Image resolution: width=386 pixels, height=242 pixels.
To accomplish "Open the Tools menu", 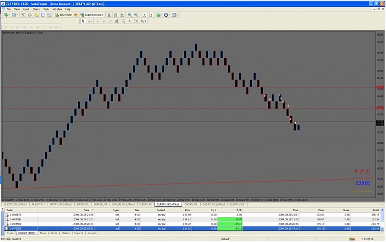I will pos(46,9).
